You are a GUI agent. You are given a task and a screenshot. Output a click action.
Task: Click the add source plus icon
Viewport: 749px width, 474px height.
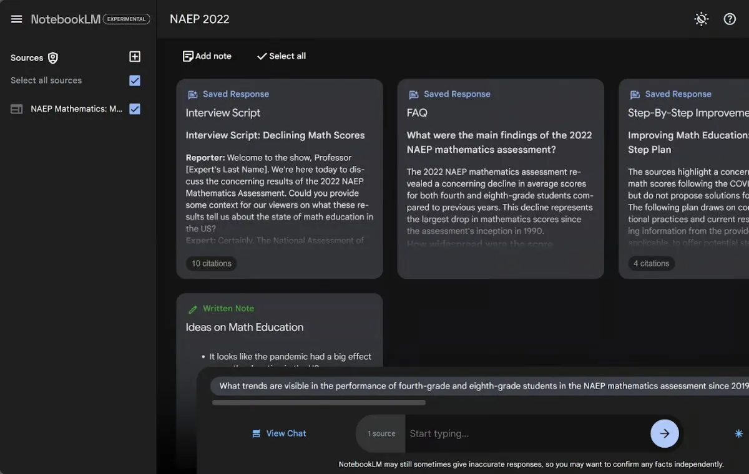(x=135, y=57)
